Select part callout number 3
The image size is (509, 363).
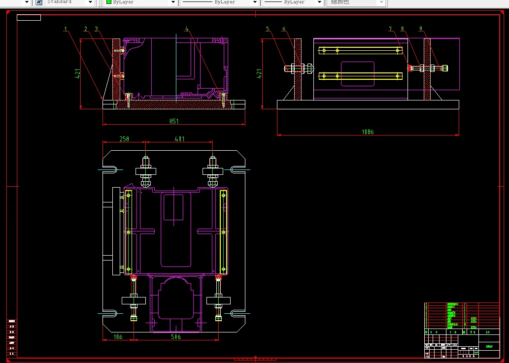point(97,29)
